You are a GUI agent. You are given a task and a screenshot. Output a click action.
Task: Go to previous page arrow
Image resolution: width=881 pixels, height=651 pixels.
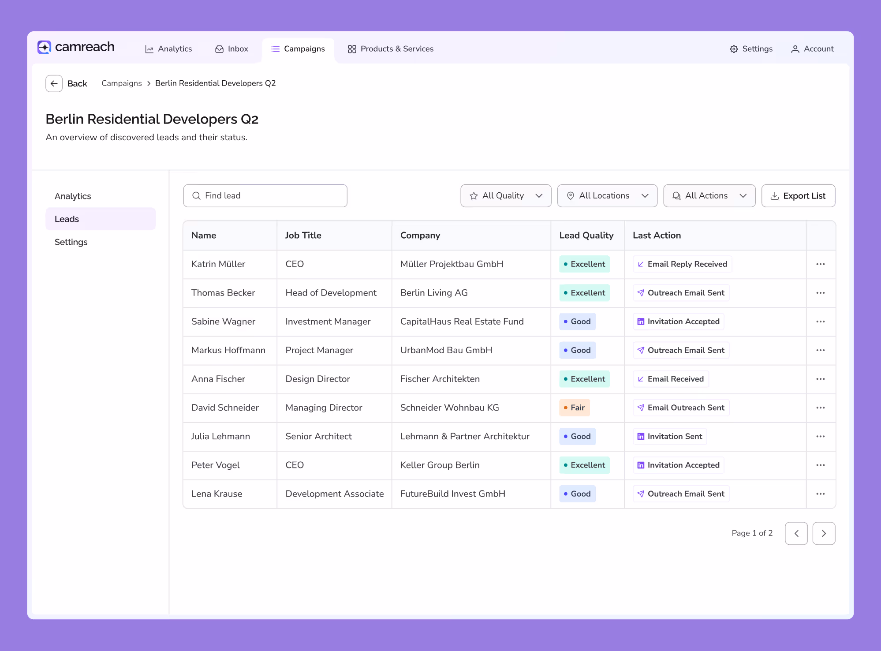(x=796, y=533)
